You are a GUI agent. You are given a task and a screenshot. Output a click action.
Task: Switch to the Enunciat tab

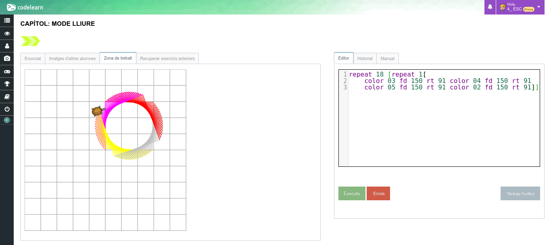point(33,58)
